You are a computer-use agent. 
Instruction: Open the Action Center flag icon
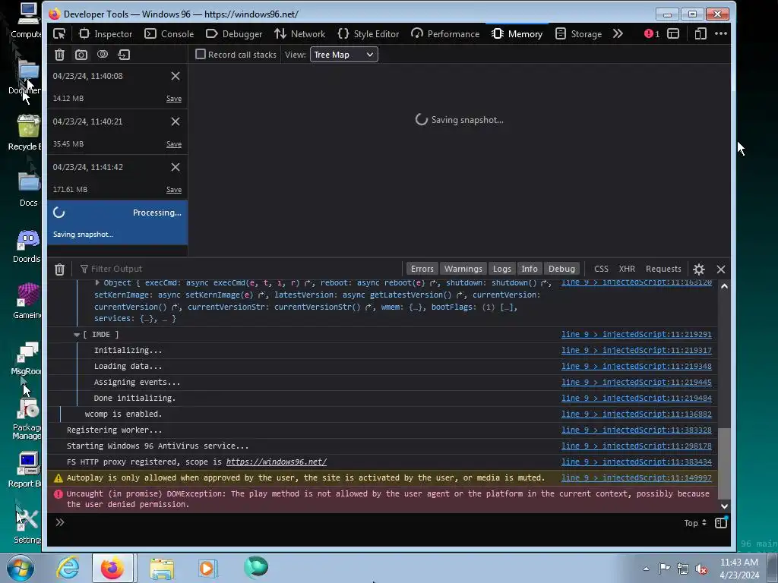click(664, 568)
